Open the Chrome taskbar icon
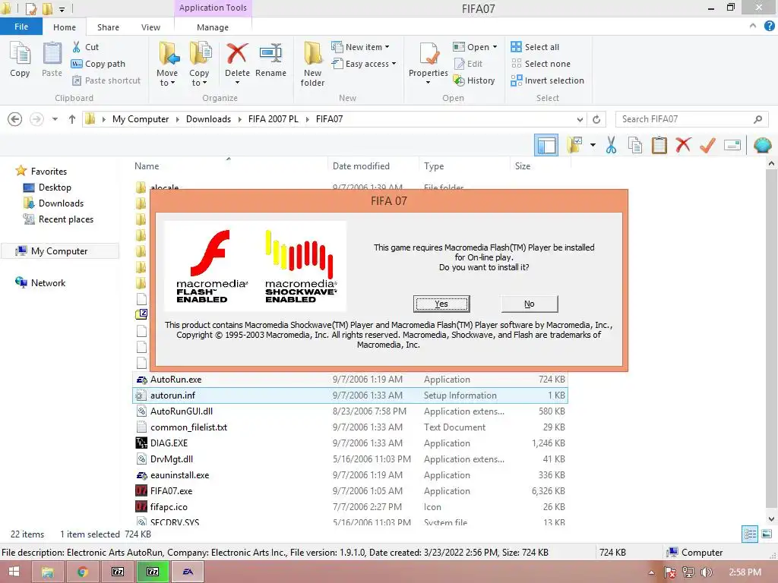The height and width of the screenshot is (583, 778). coord(82,572)
